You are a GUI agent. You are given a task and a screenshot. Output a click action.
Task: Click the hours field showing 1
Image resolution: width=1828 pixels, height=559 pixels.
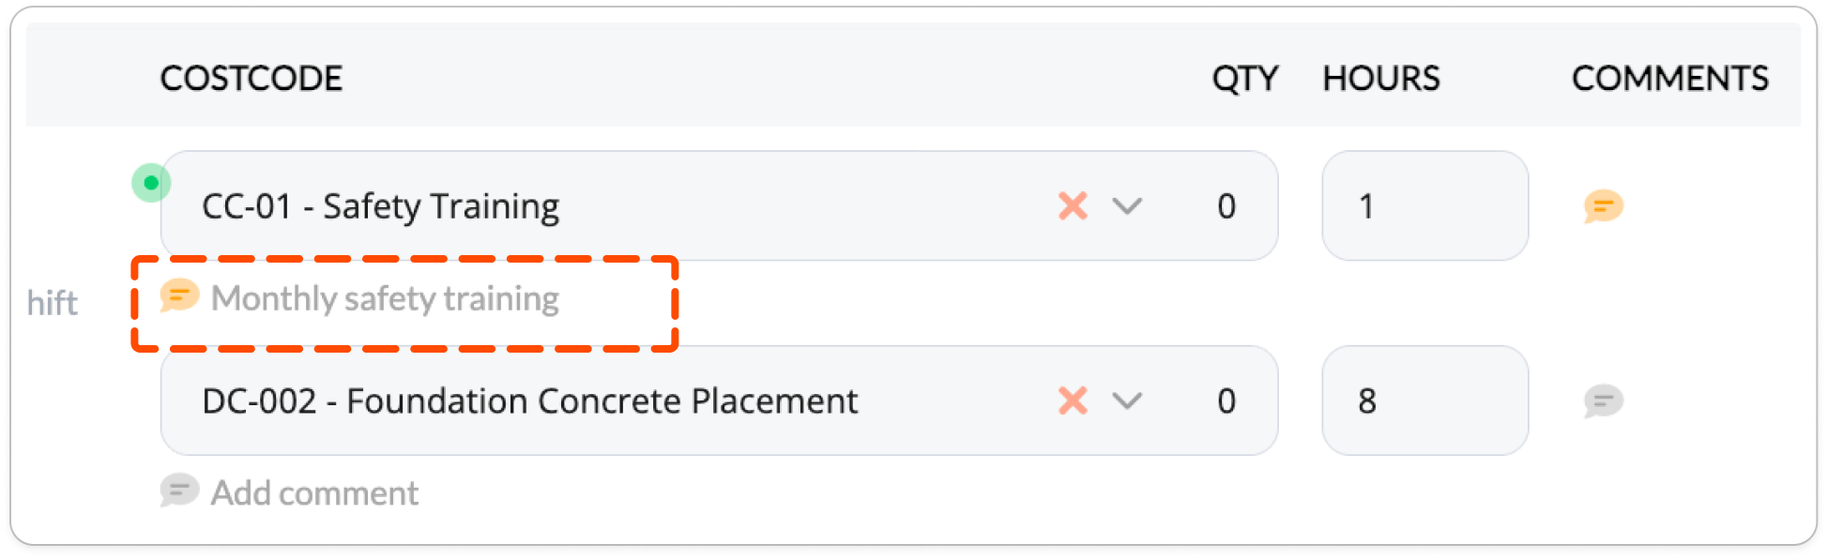point(1424,206)
